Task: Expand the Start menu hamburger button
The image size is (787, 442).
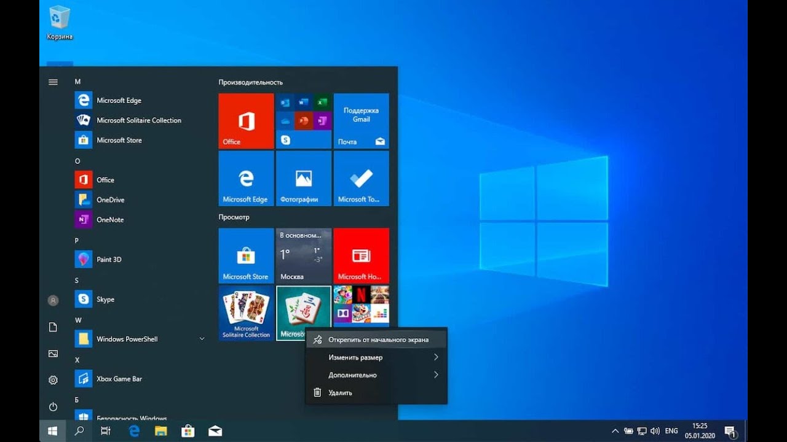Action: tap(53, 82)
